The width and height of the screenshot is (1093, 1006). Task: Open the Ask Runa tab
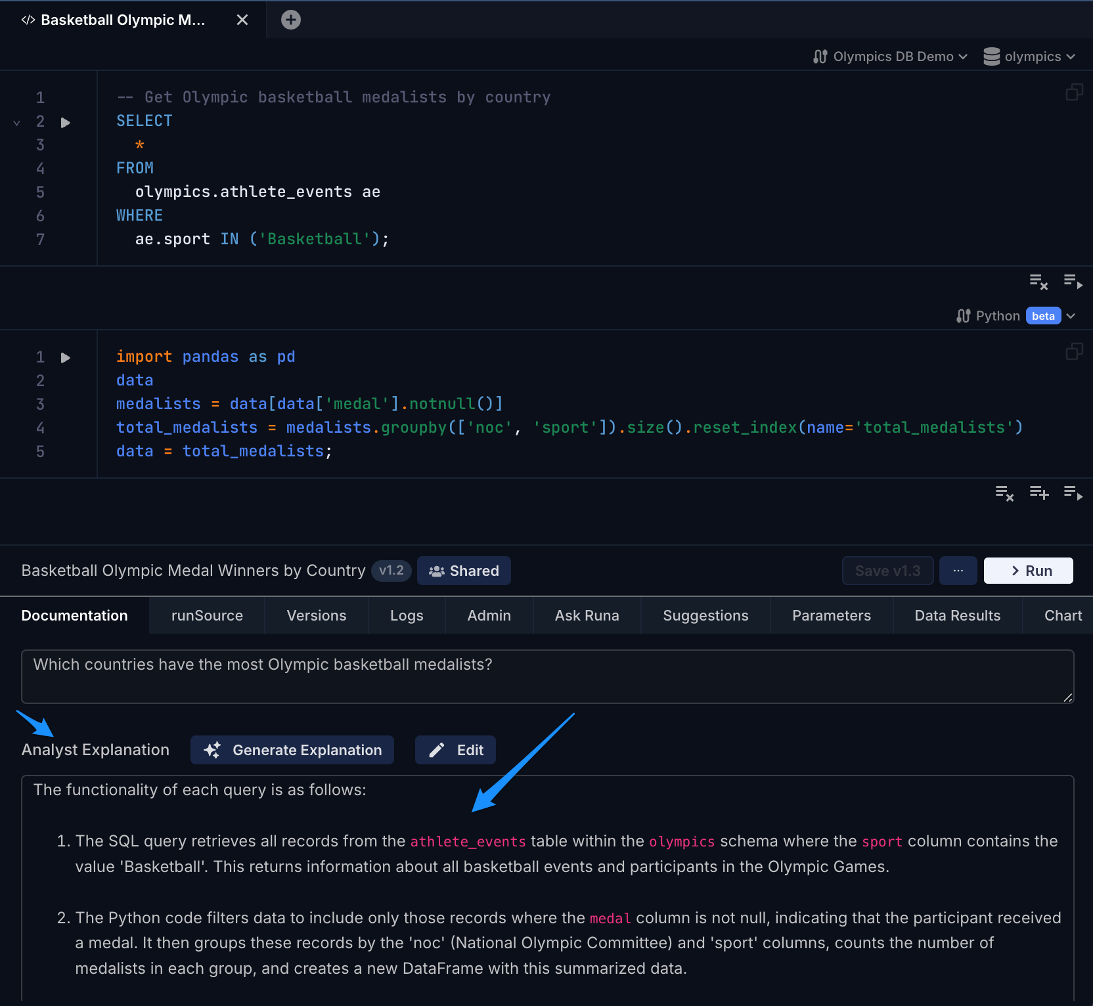click(x=587, y=615)
